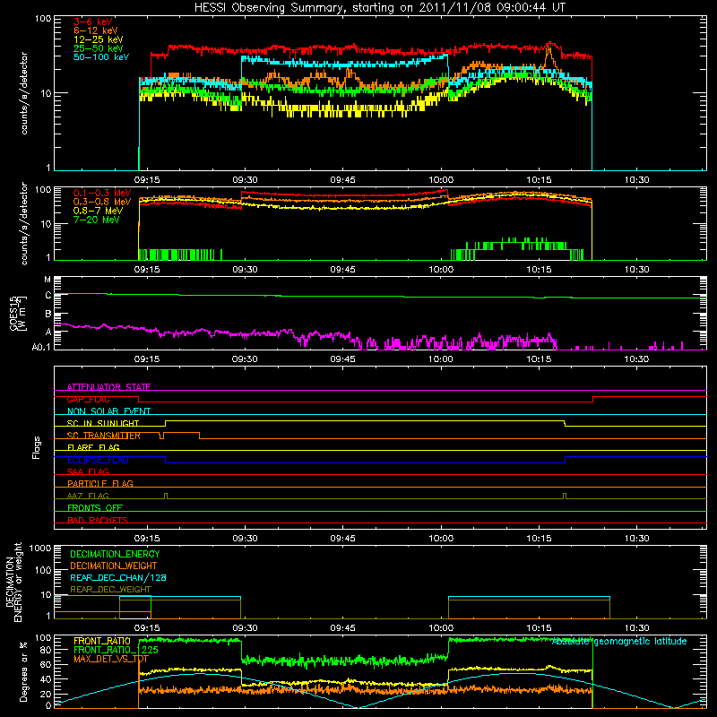717x717 pixels.
Task: Select the 0.1-0.3 MeV legend label
Action: (102, 193)
